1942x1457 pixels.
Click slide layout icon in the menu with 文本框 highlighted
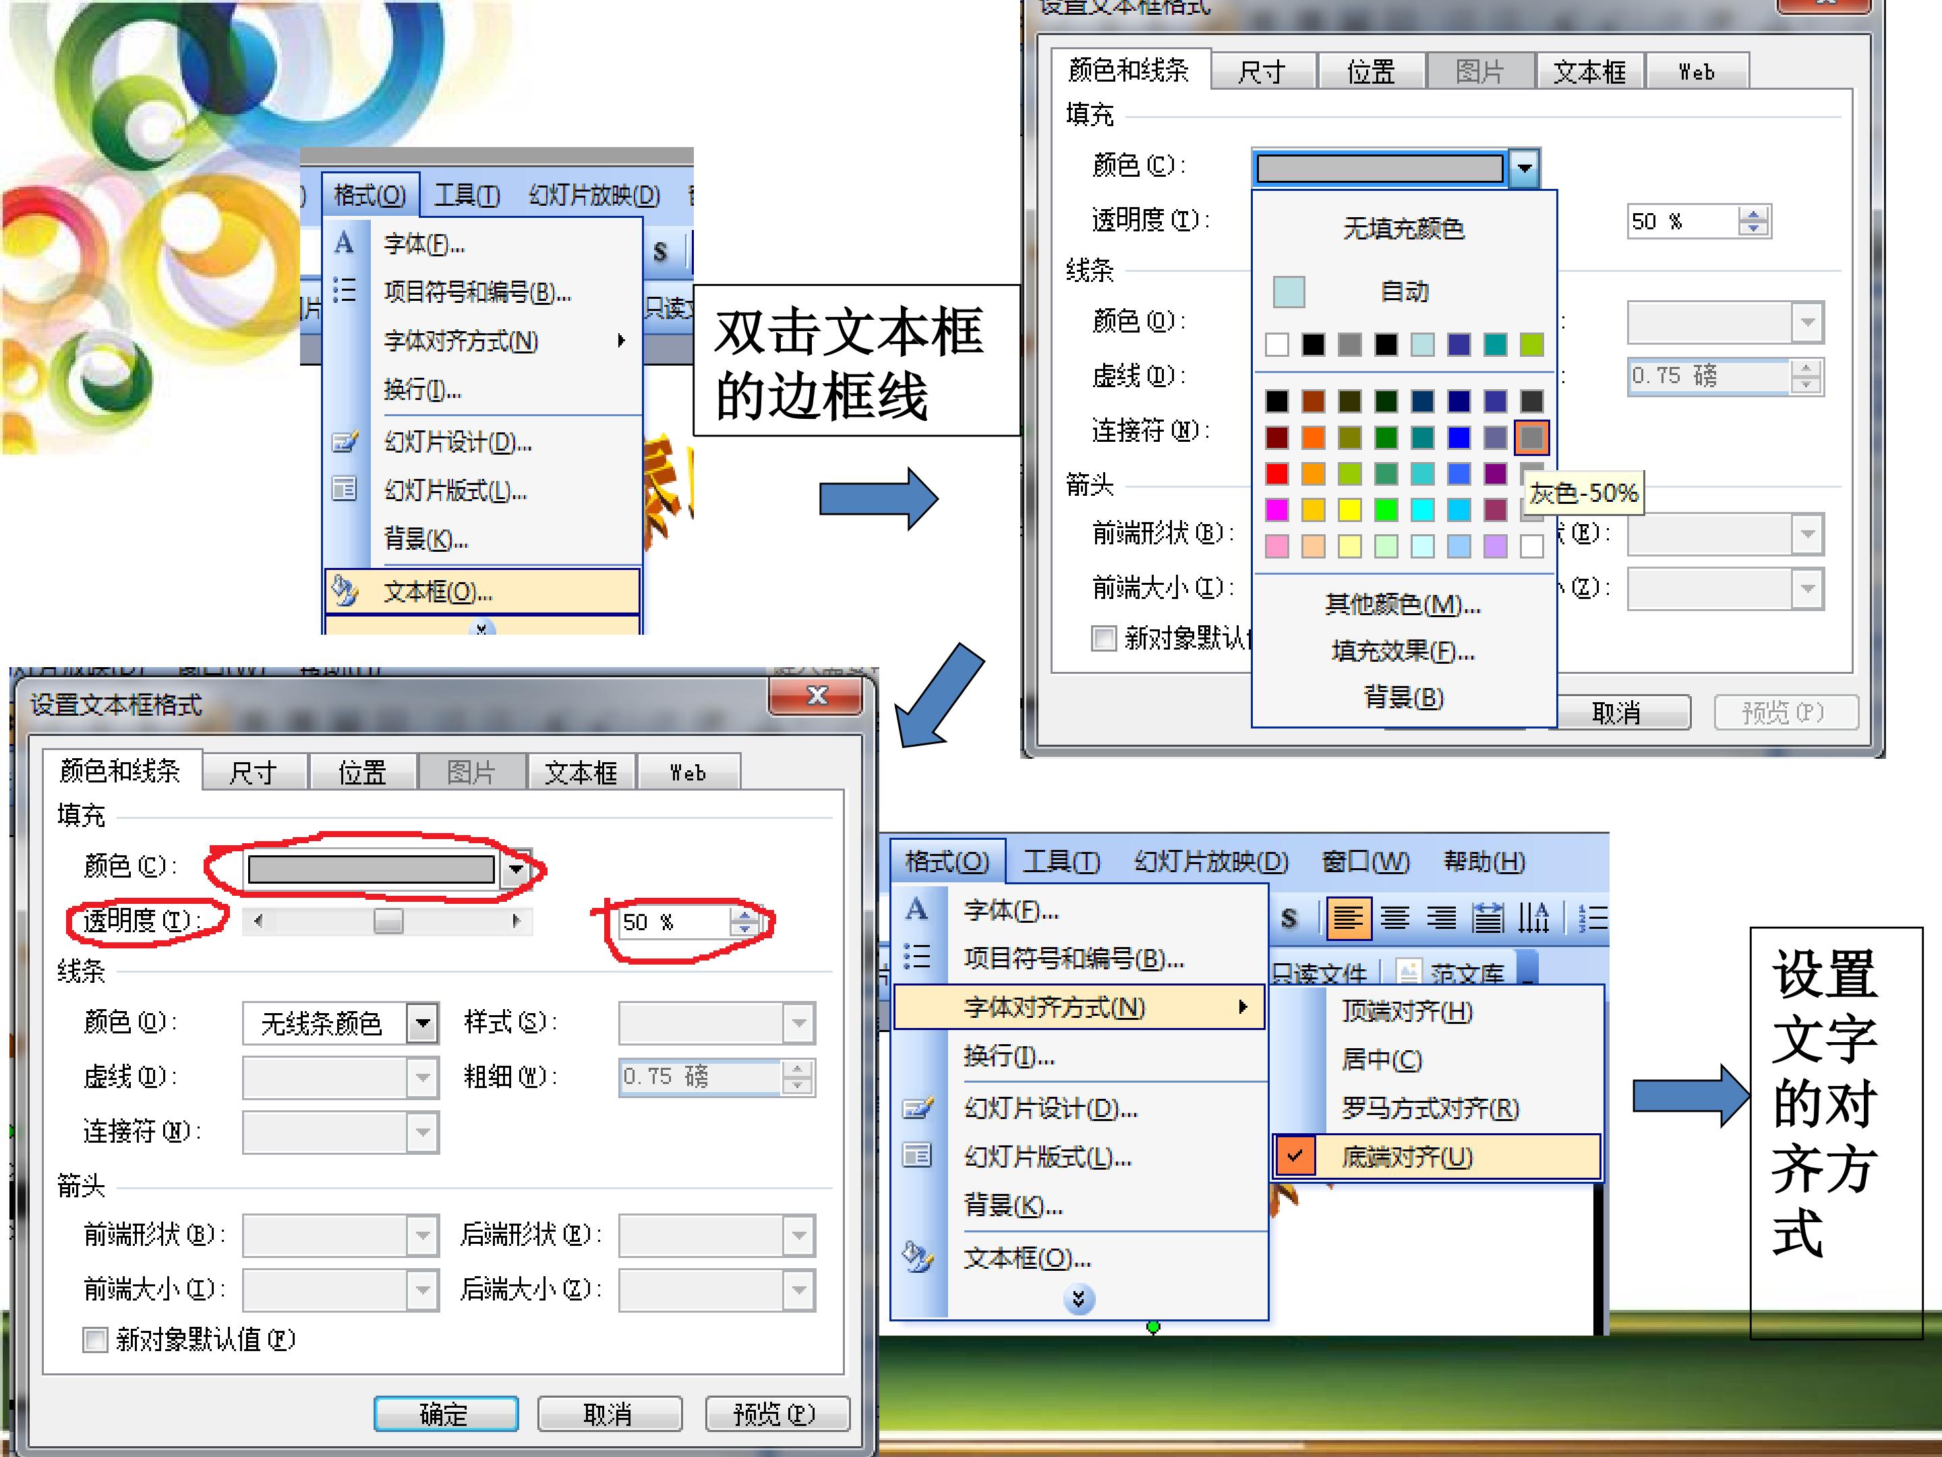pyautogui.click(x=344, y=489)
